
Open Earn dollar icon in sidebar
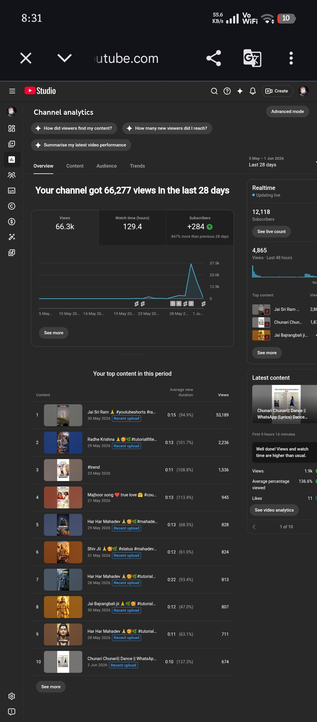click(12, 222)
